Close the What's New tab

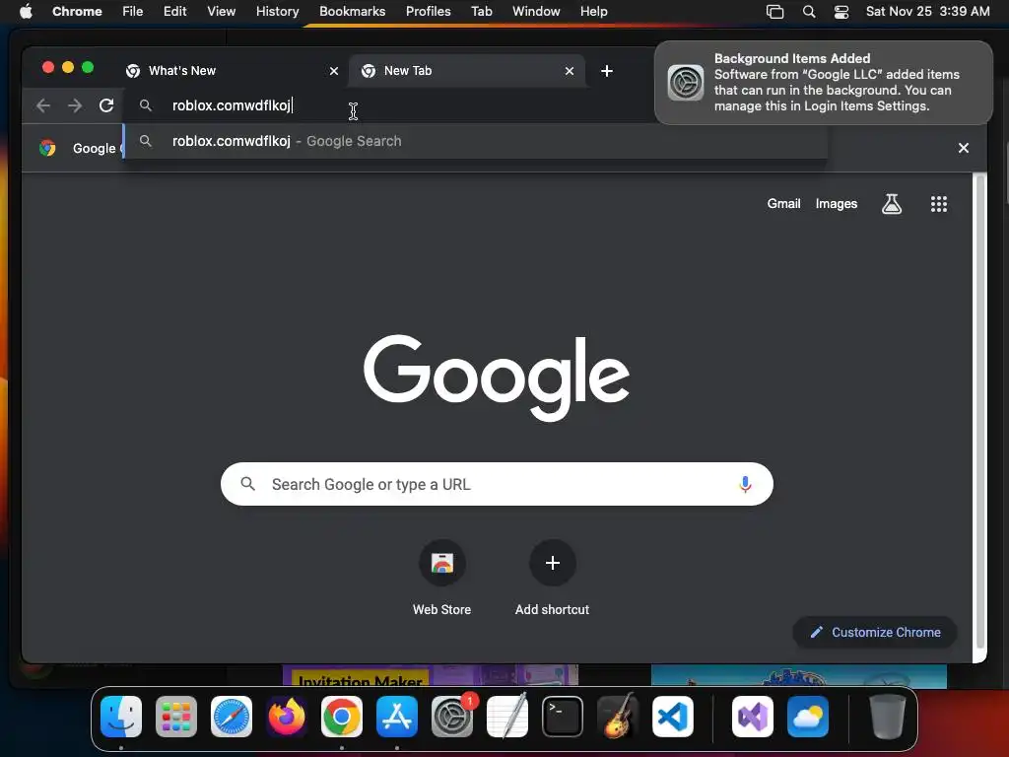pyautogui.click(x=334, y=71)
